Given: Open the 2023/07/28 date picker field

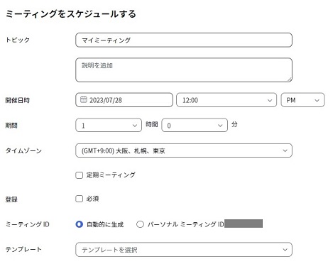Looking at the screenshot, I should (124, 100).
